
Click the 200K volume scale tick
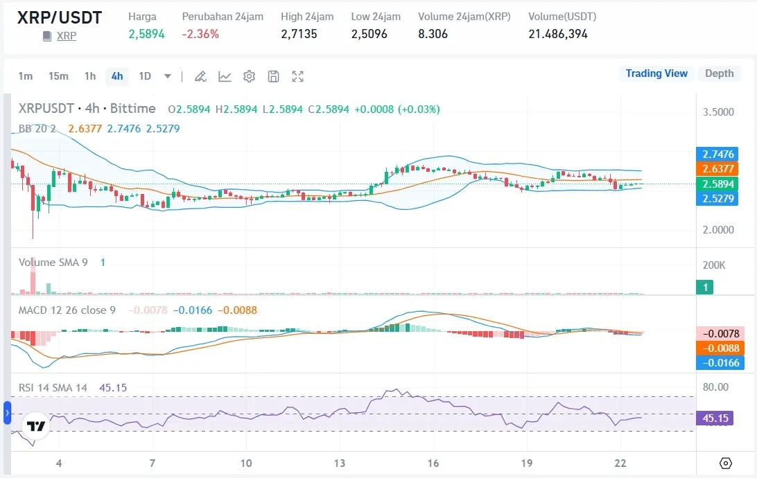714,265
